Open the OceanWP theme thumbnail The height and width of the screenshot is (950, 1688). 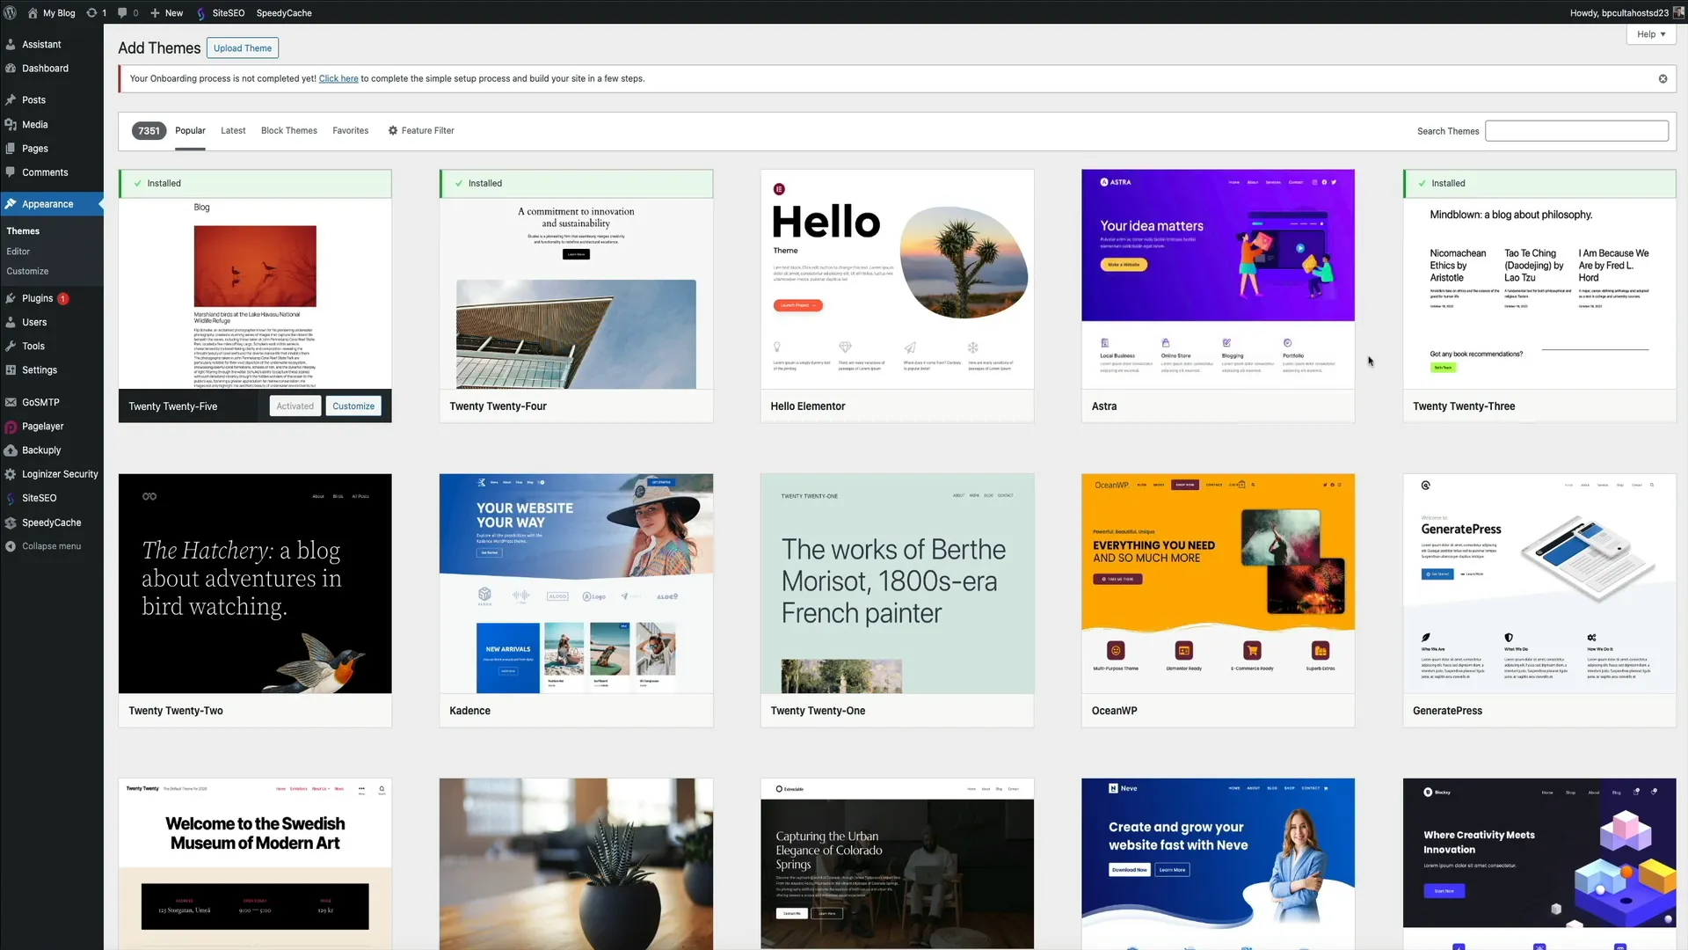pos(1218,583)
